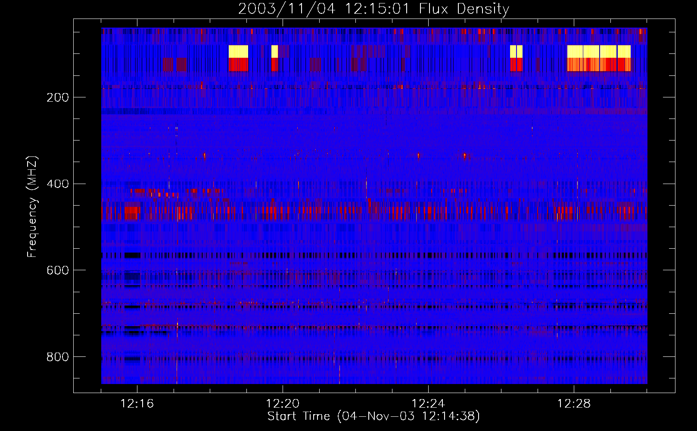697x431 pixels.
Task: Click the widest yellow burst near 12:28
Action: [x=599, y=51]
